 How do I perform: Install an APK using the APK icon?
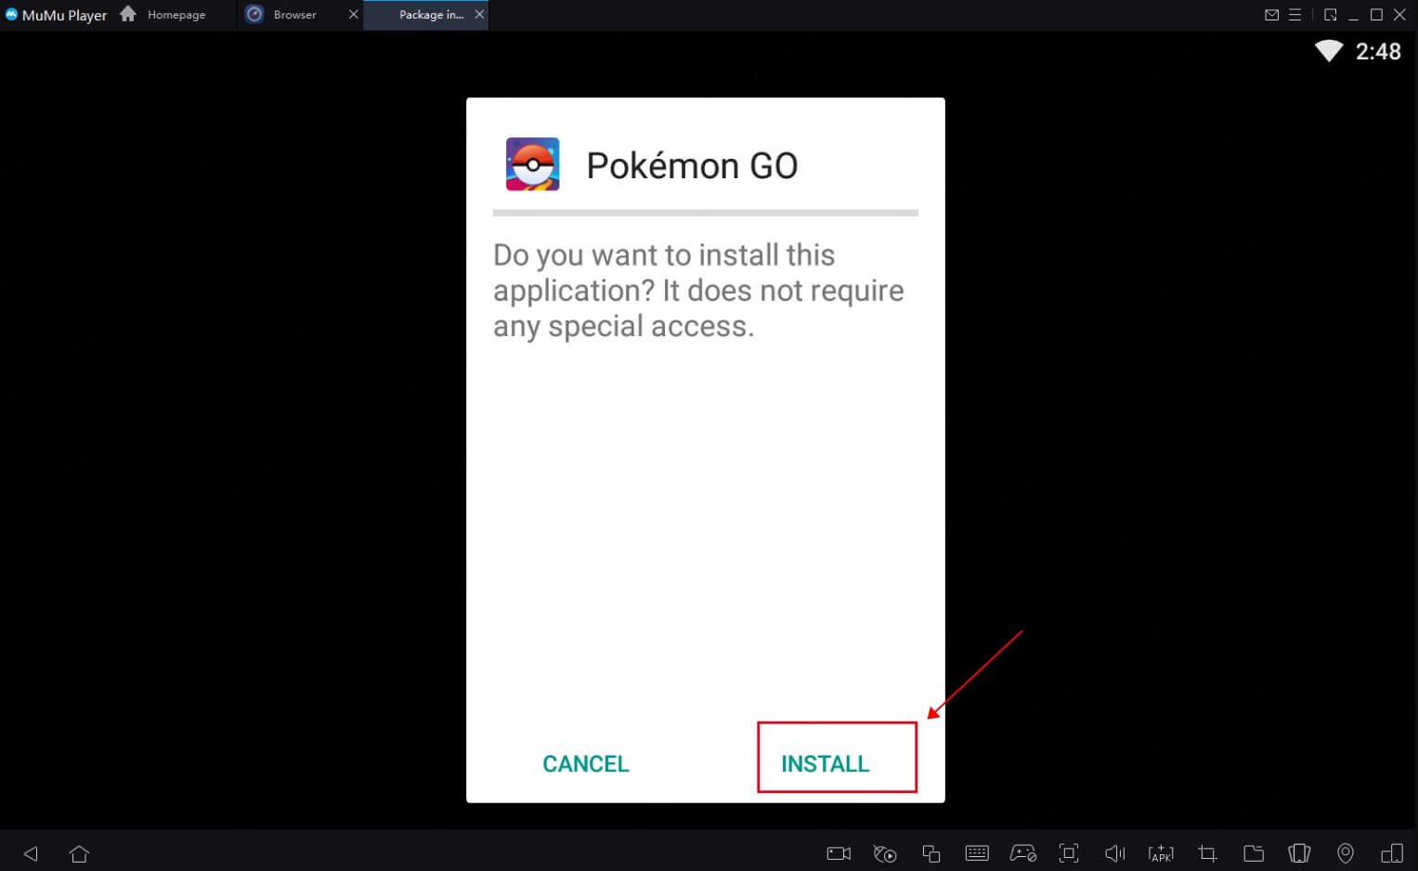tap(1161, 852)
